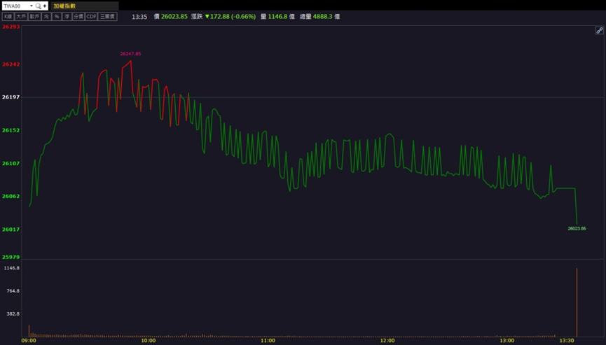This screenshot has height=345, width=606.
Task: Toggle the 散戶 indicator
Action: pyautogui.click(x=34, y=16)
